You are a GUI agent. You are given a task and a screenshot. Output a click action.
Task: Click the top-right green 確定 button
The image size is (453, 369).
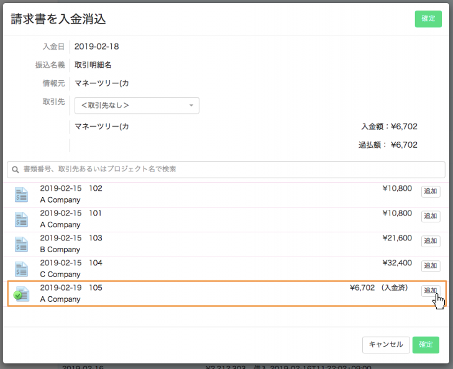pos(428,19)
